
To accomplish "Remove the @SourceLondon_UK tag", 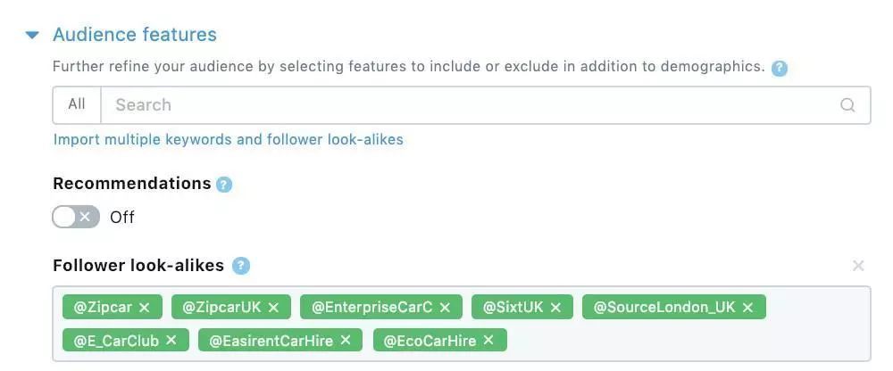I will tap(747, 308).
